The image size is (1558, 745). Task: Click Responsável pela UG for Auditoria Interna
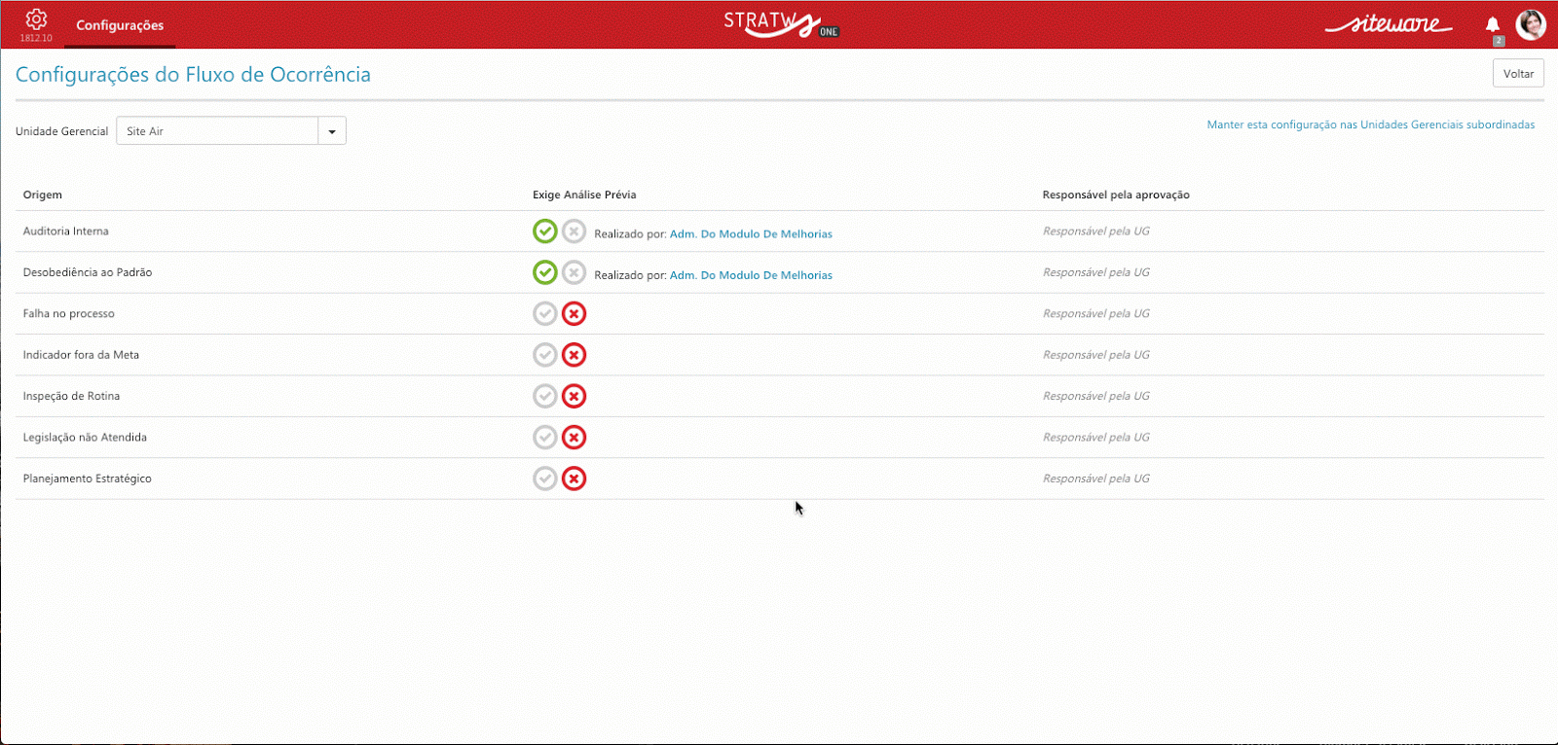(1096, 231)
